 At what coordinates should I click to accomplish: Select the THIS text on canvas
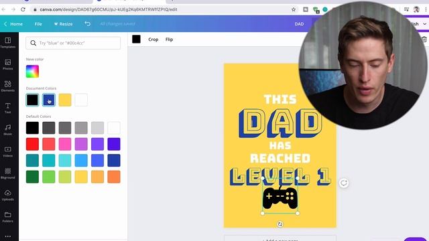[280, 99]
